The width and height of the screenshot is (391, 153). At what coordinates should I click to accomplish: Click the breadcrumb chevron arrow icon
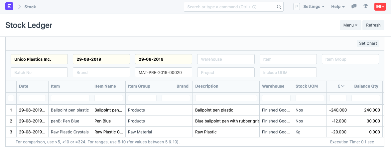click(19, 7)
